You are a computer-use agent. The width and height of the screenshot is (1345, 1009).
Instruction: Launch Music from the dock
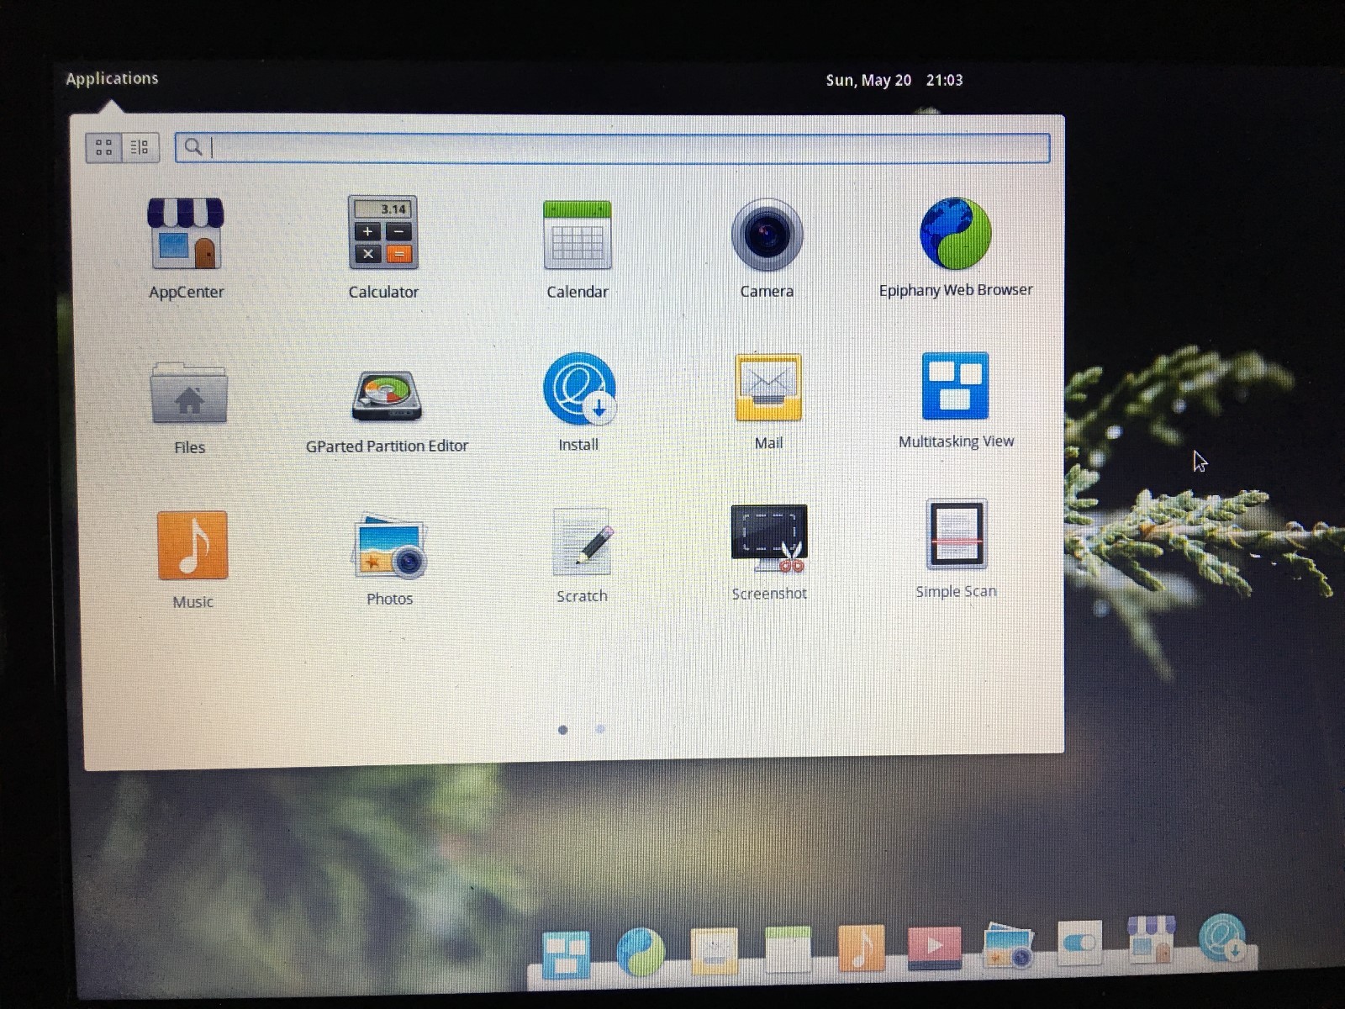pyautogui.click(x=862, y=948)
